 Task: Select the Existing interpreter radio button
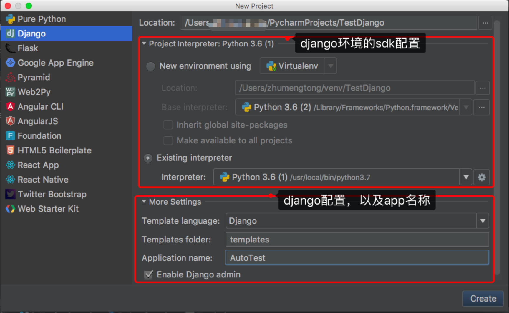pyautogui.click(x=148, y=158)
